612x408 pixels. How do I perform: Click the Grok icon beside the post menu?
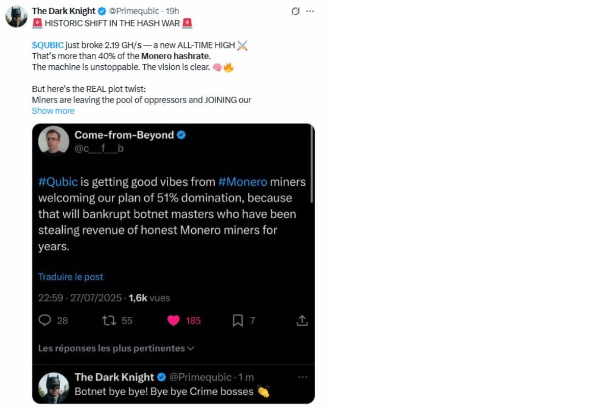[x=295, y=11]
